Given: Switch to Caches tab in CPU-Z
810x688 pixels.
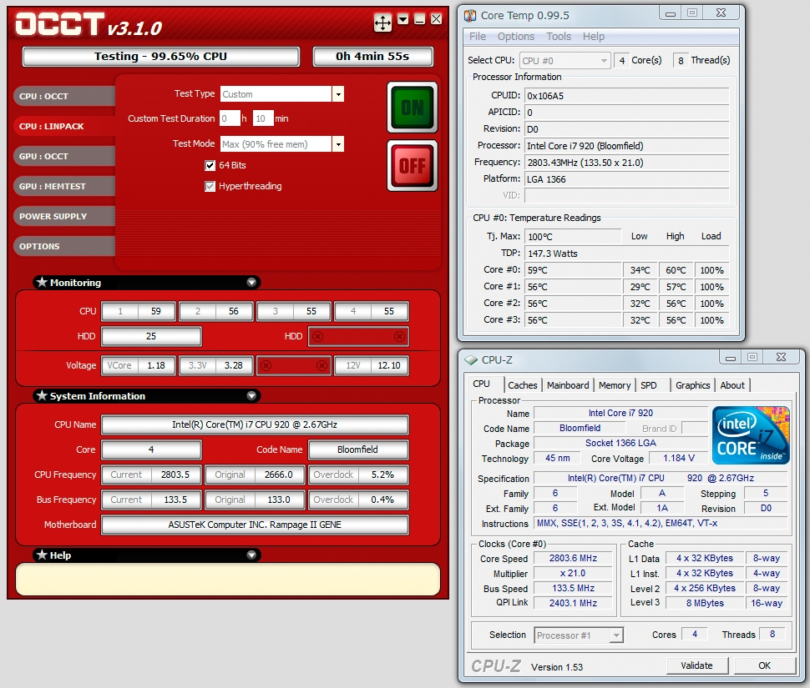Looking at the screenshot, I should [x=522, y=385].
